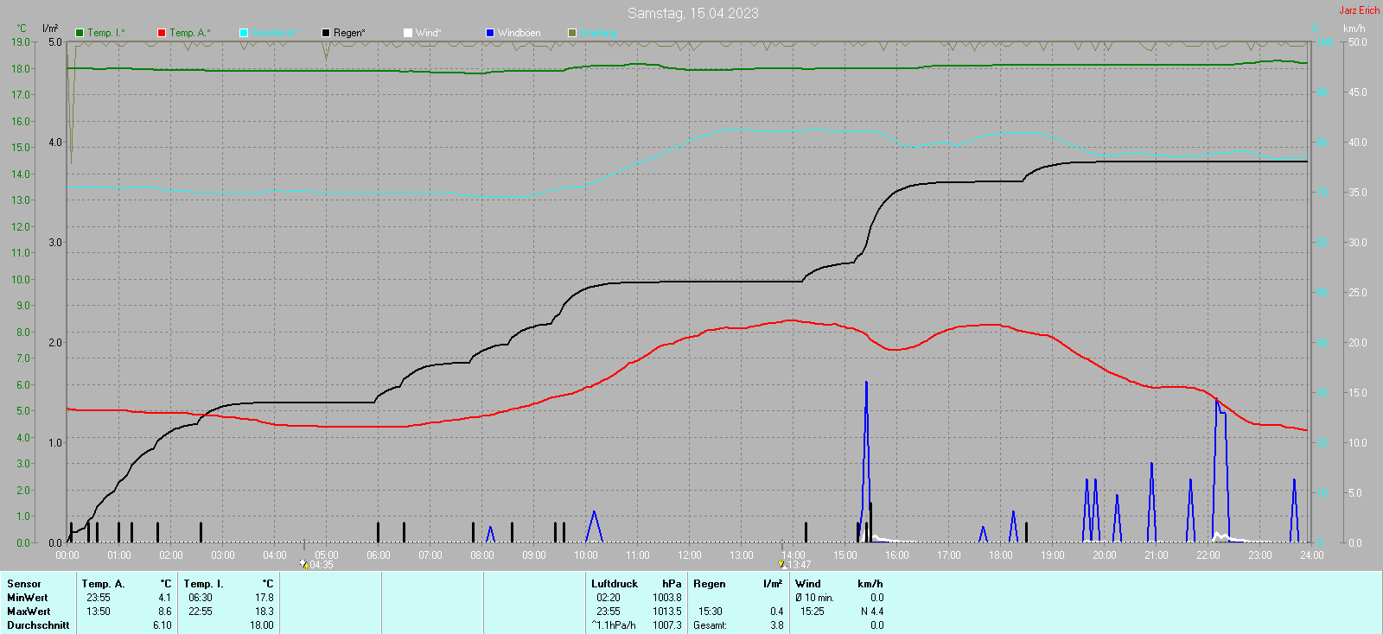Viewport: 1383px width, 634px height.
Task: Click the 'Durchschnitt' row header
Action: 38,625
